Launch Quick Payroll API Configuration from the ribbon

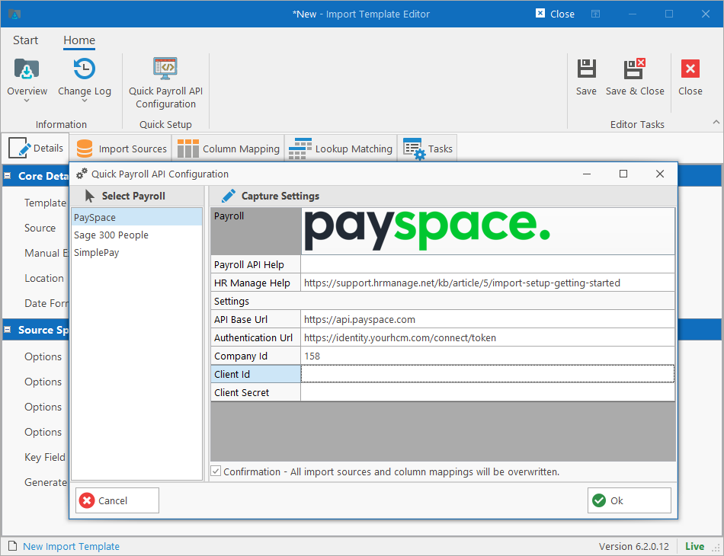click(x=165, y=83)
